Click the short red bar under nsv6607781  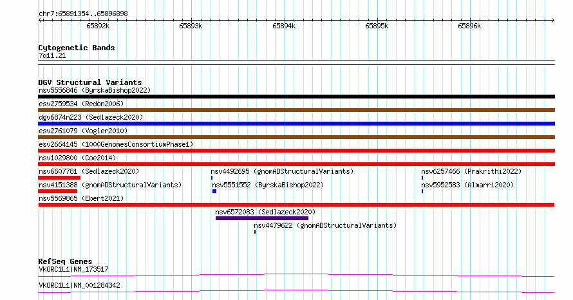(x=59, y=178)
